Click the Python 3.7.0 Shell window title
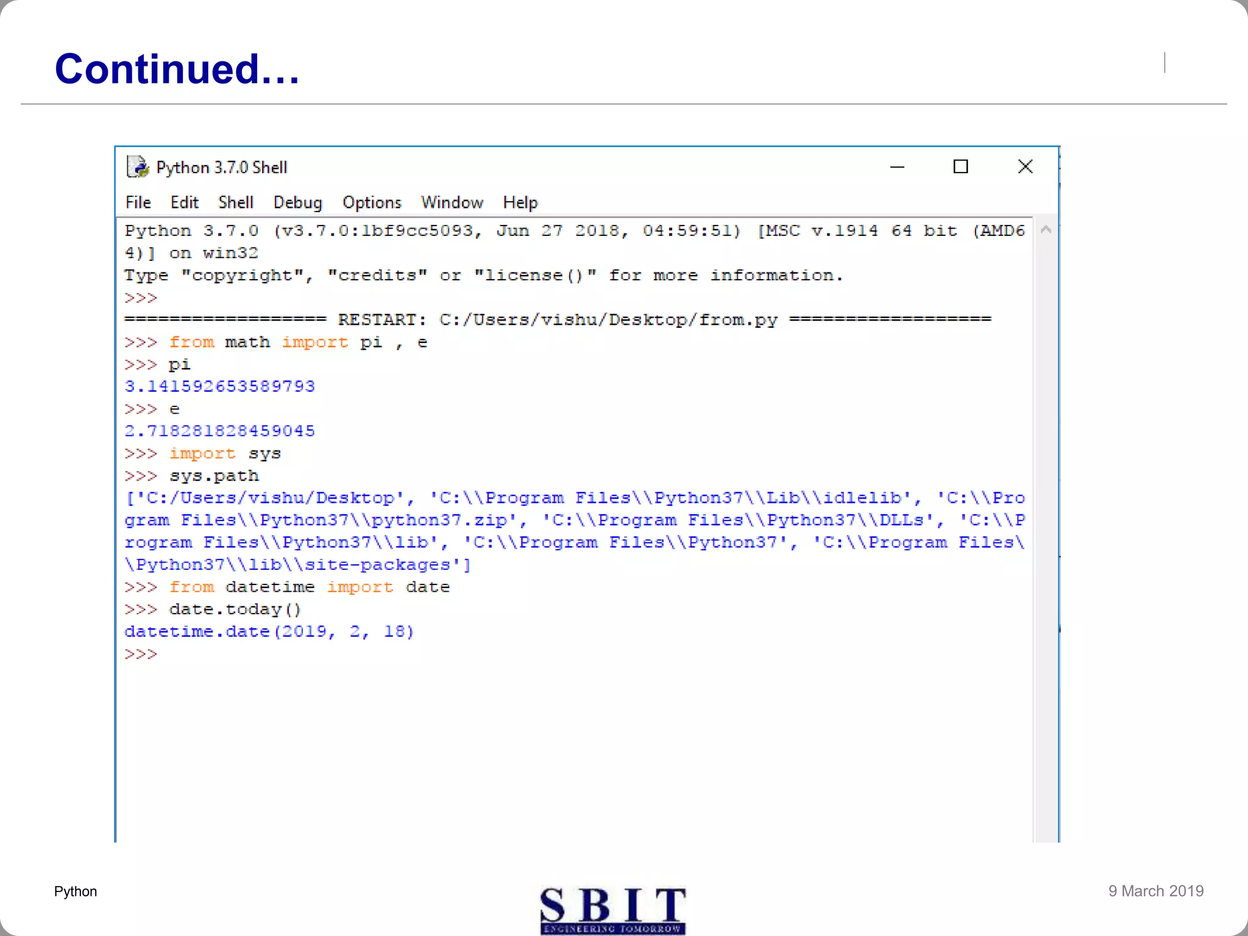Screen dimensions: 1248x936 click(221, 168)
